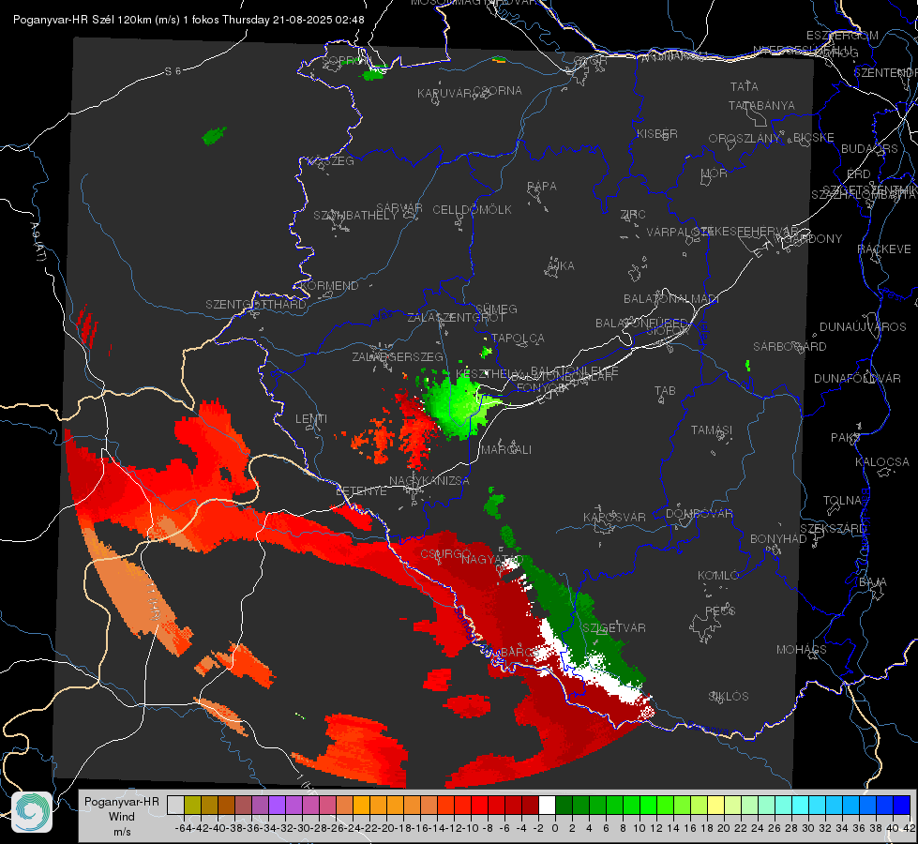Click the LENTI city label
The width and height of the screenshot is (918, 844).
[x=311, y=419]
